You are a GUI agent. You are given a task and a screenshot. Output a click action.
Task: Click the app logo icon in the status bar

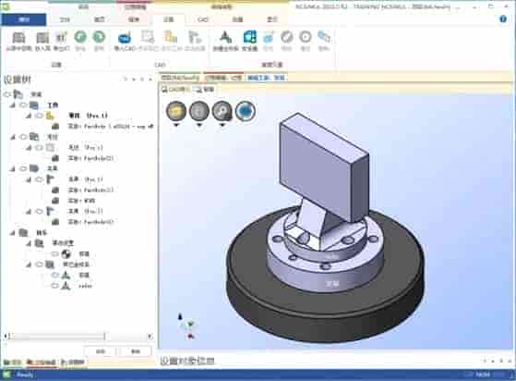(x=6, y=375)
